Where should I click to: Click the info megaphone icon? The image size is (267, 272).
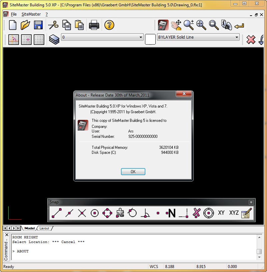227,25
